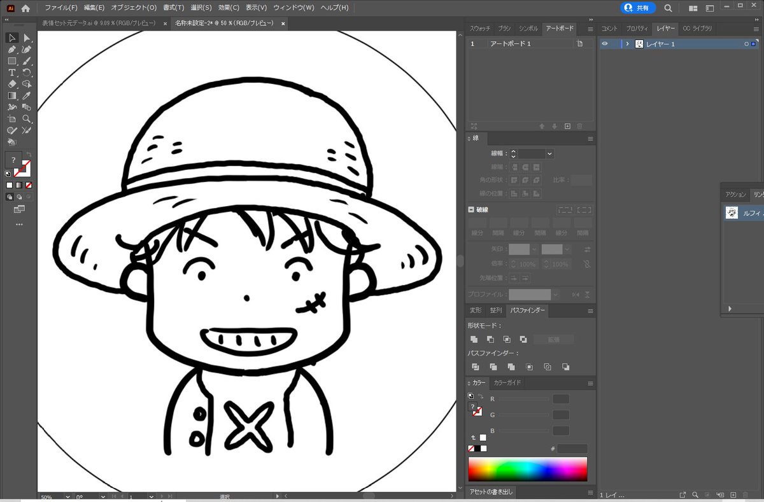Collapse the 線 panel using its arrows
This screenshot has width=764, height=502.
click(469, 139)
